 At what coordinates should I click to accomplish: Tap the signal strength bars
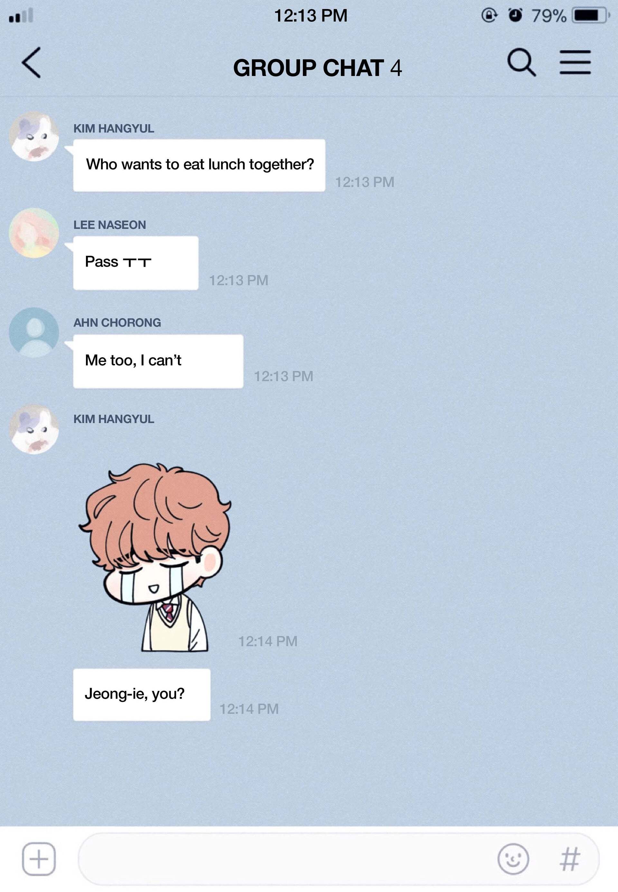pos(21,15)
